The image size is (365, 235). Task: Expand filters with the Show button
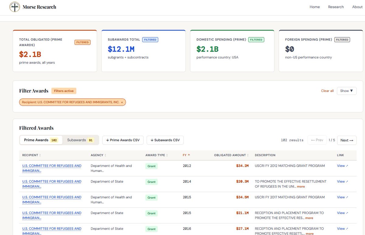[347, 91]
